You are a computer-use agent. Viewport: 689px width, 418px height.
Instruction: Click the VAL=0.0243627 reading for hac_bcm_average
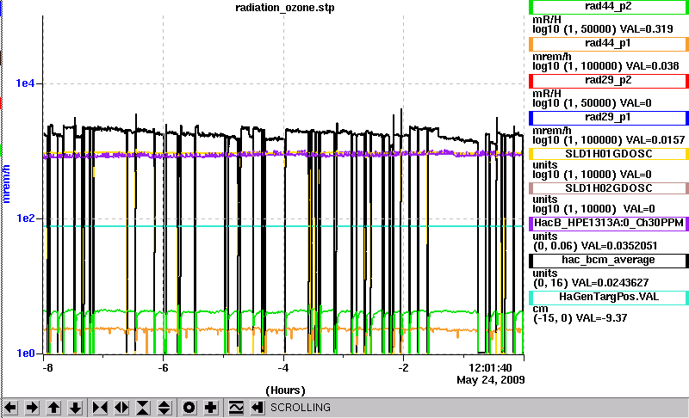tap(611, 282)
